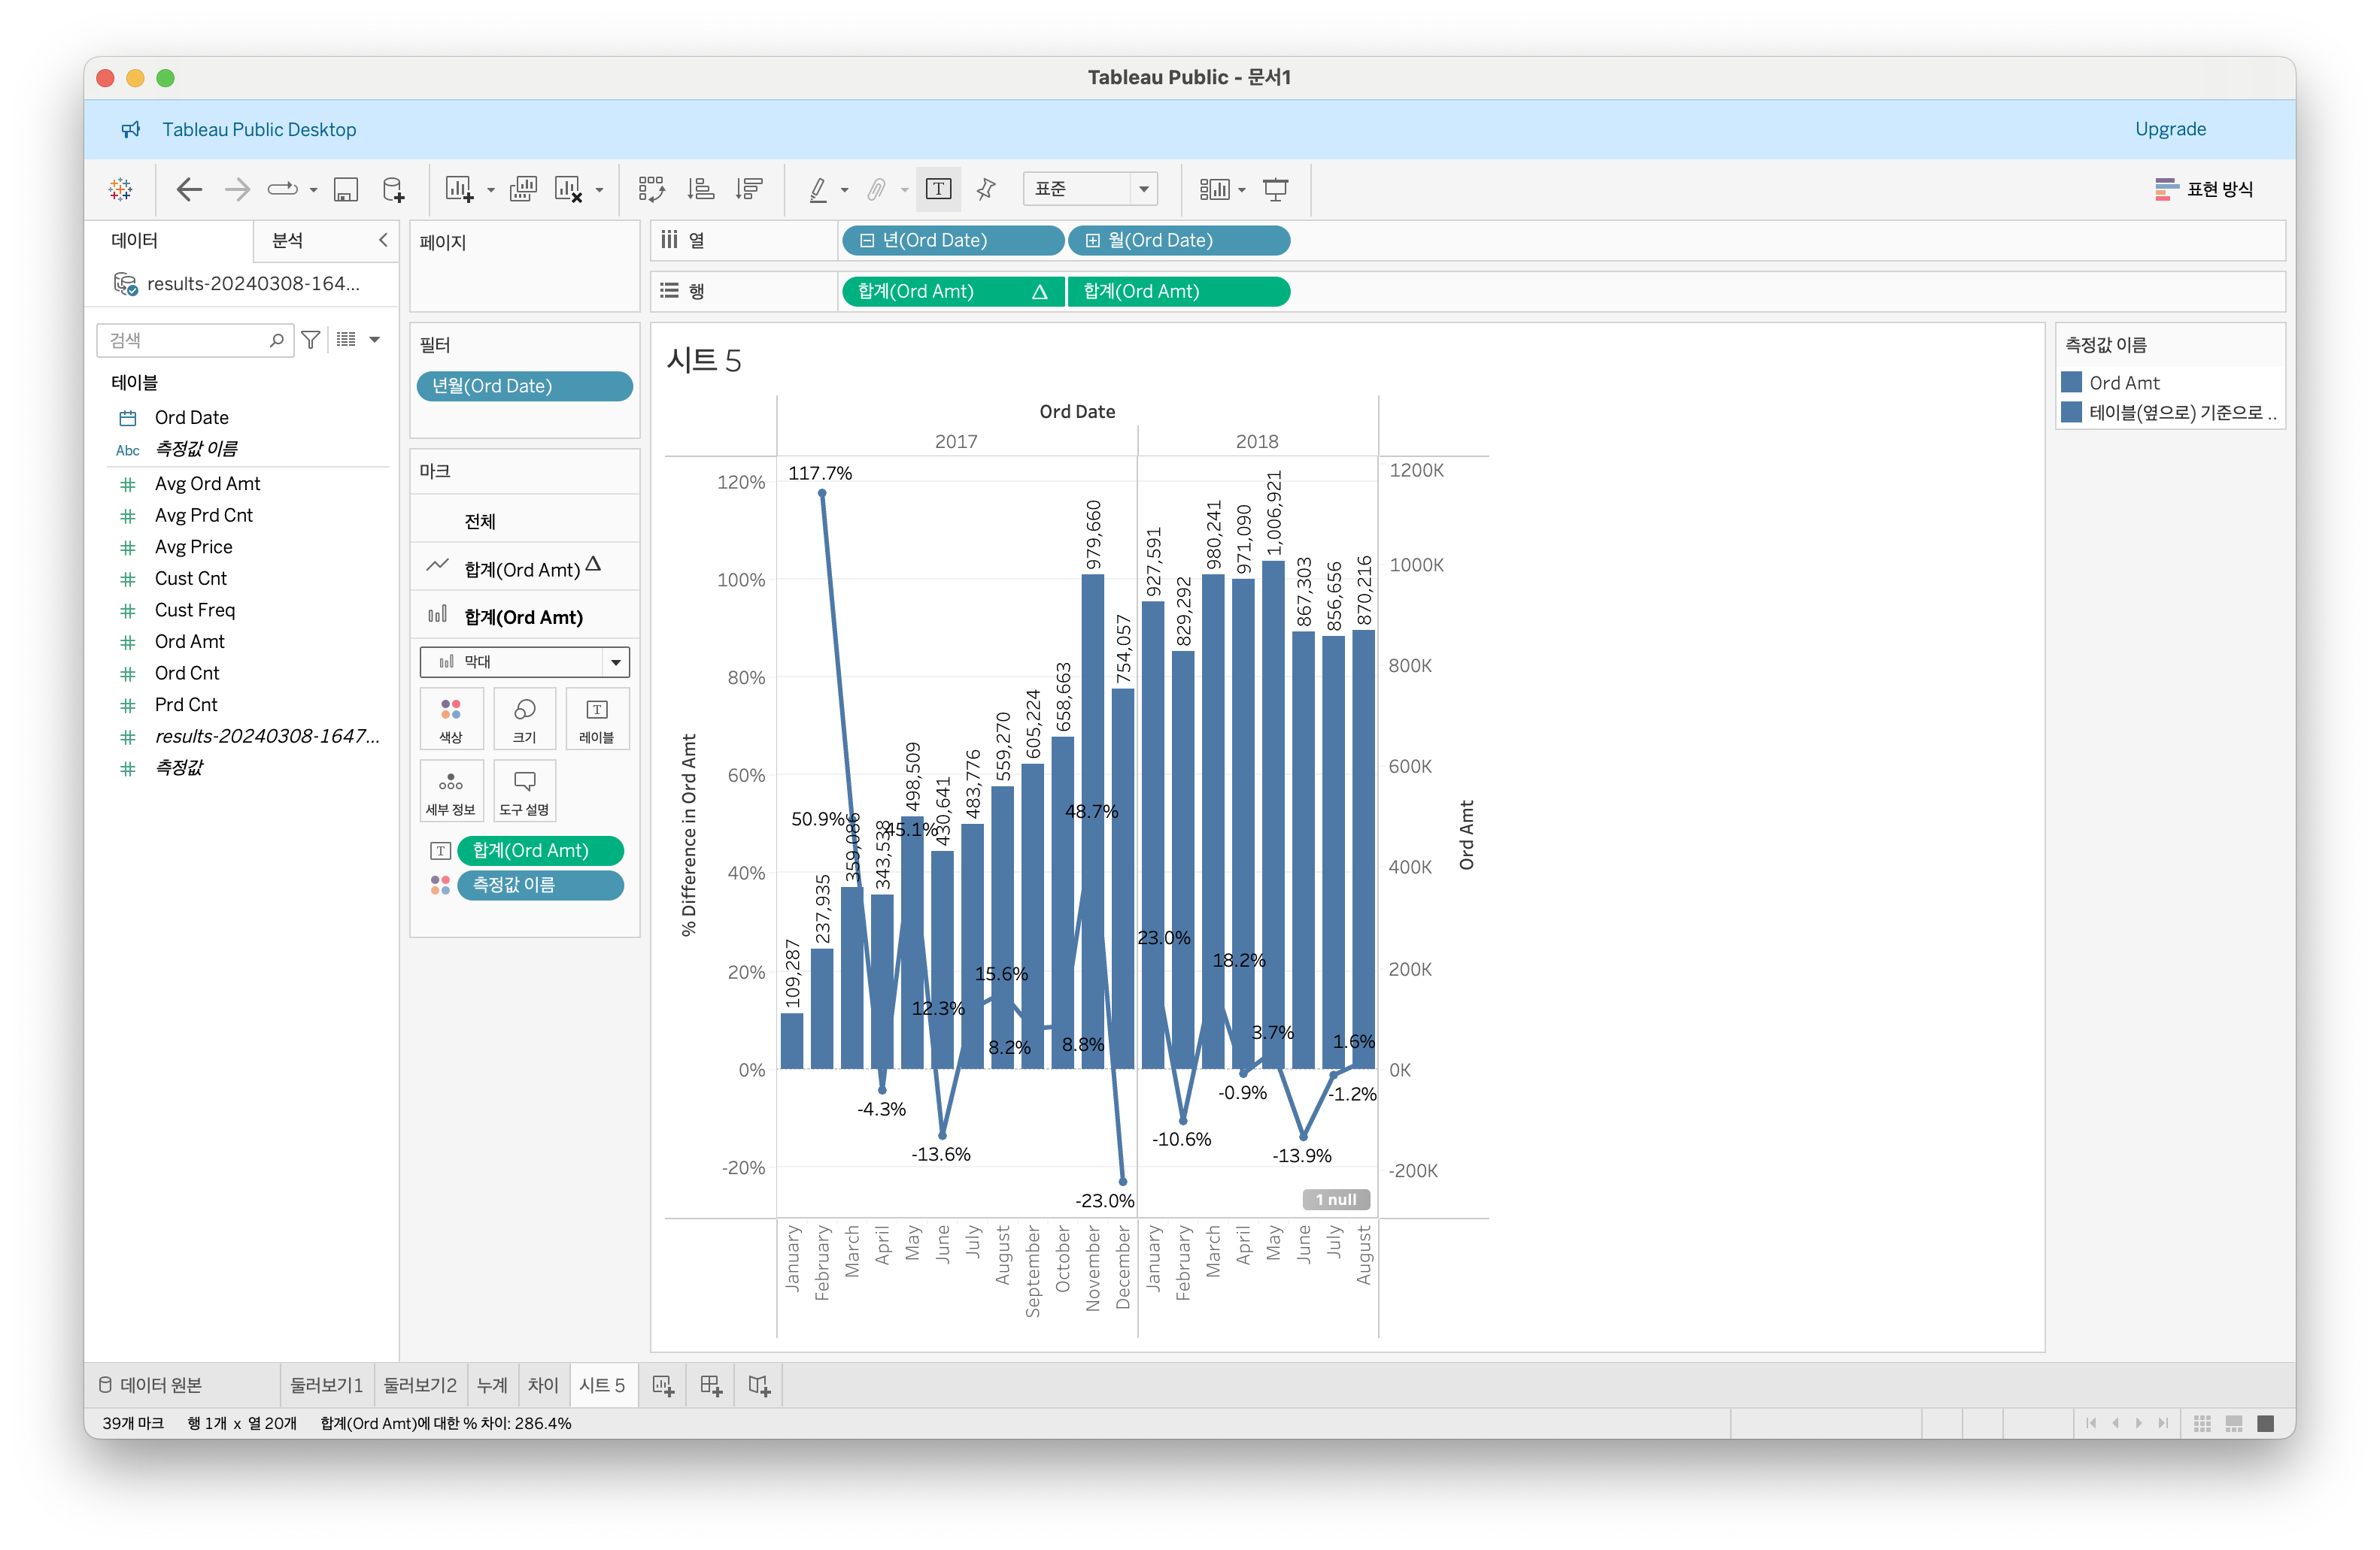Click the undo back arrow icon

coord(188,189)
